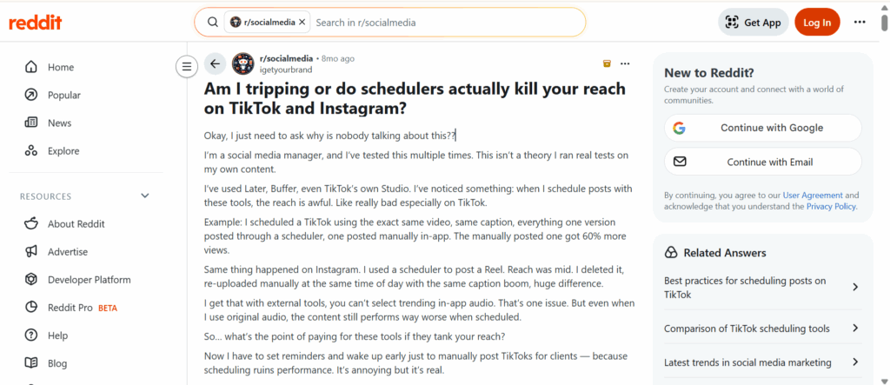Continue with Google sign-in
The image size is (890, 385).
pos(762,128)
